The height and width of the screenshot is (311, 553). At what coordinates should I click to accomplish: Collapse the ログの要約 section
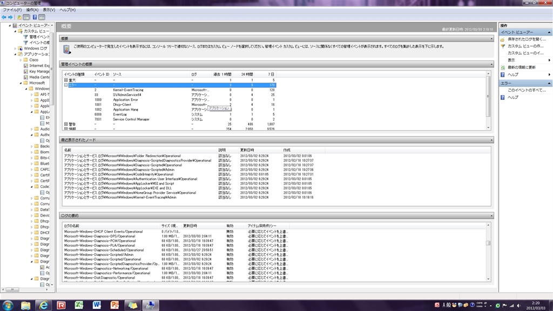click(491, 215)
